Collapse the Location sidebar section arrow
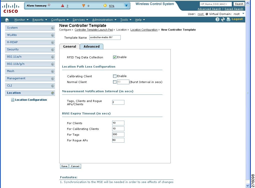Image resolution: width=255 pixels, height=188 pixels. 53,93
